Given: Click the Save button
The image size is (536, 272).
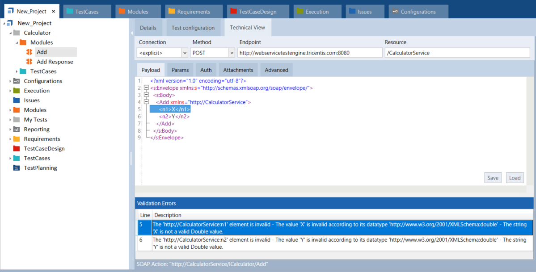Looking at the screenshot, I should (x=493, y=178).
